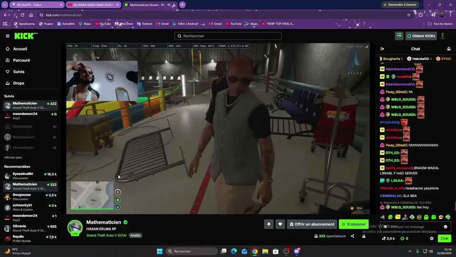Screen dimensions: 456x257
Task: Open Traduire bookmark
Action: tap(144, 24)
